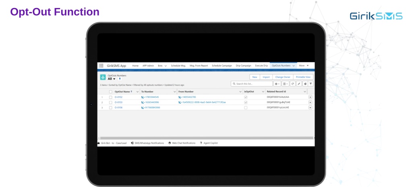Open Related Record Id column chevron menu
412x187 pixels.
(x=305, y=91)
